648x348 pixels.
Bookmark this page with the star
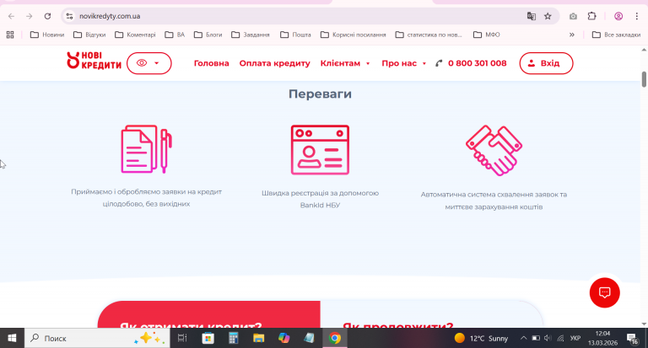coord(548,16)
